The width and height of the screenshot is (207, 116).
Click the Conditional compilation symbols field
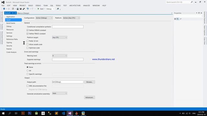point(68,27)
